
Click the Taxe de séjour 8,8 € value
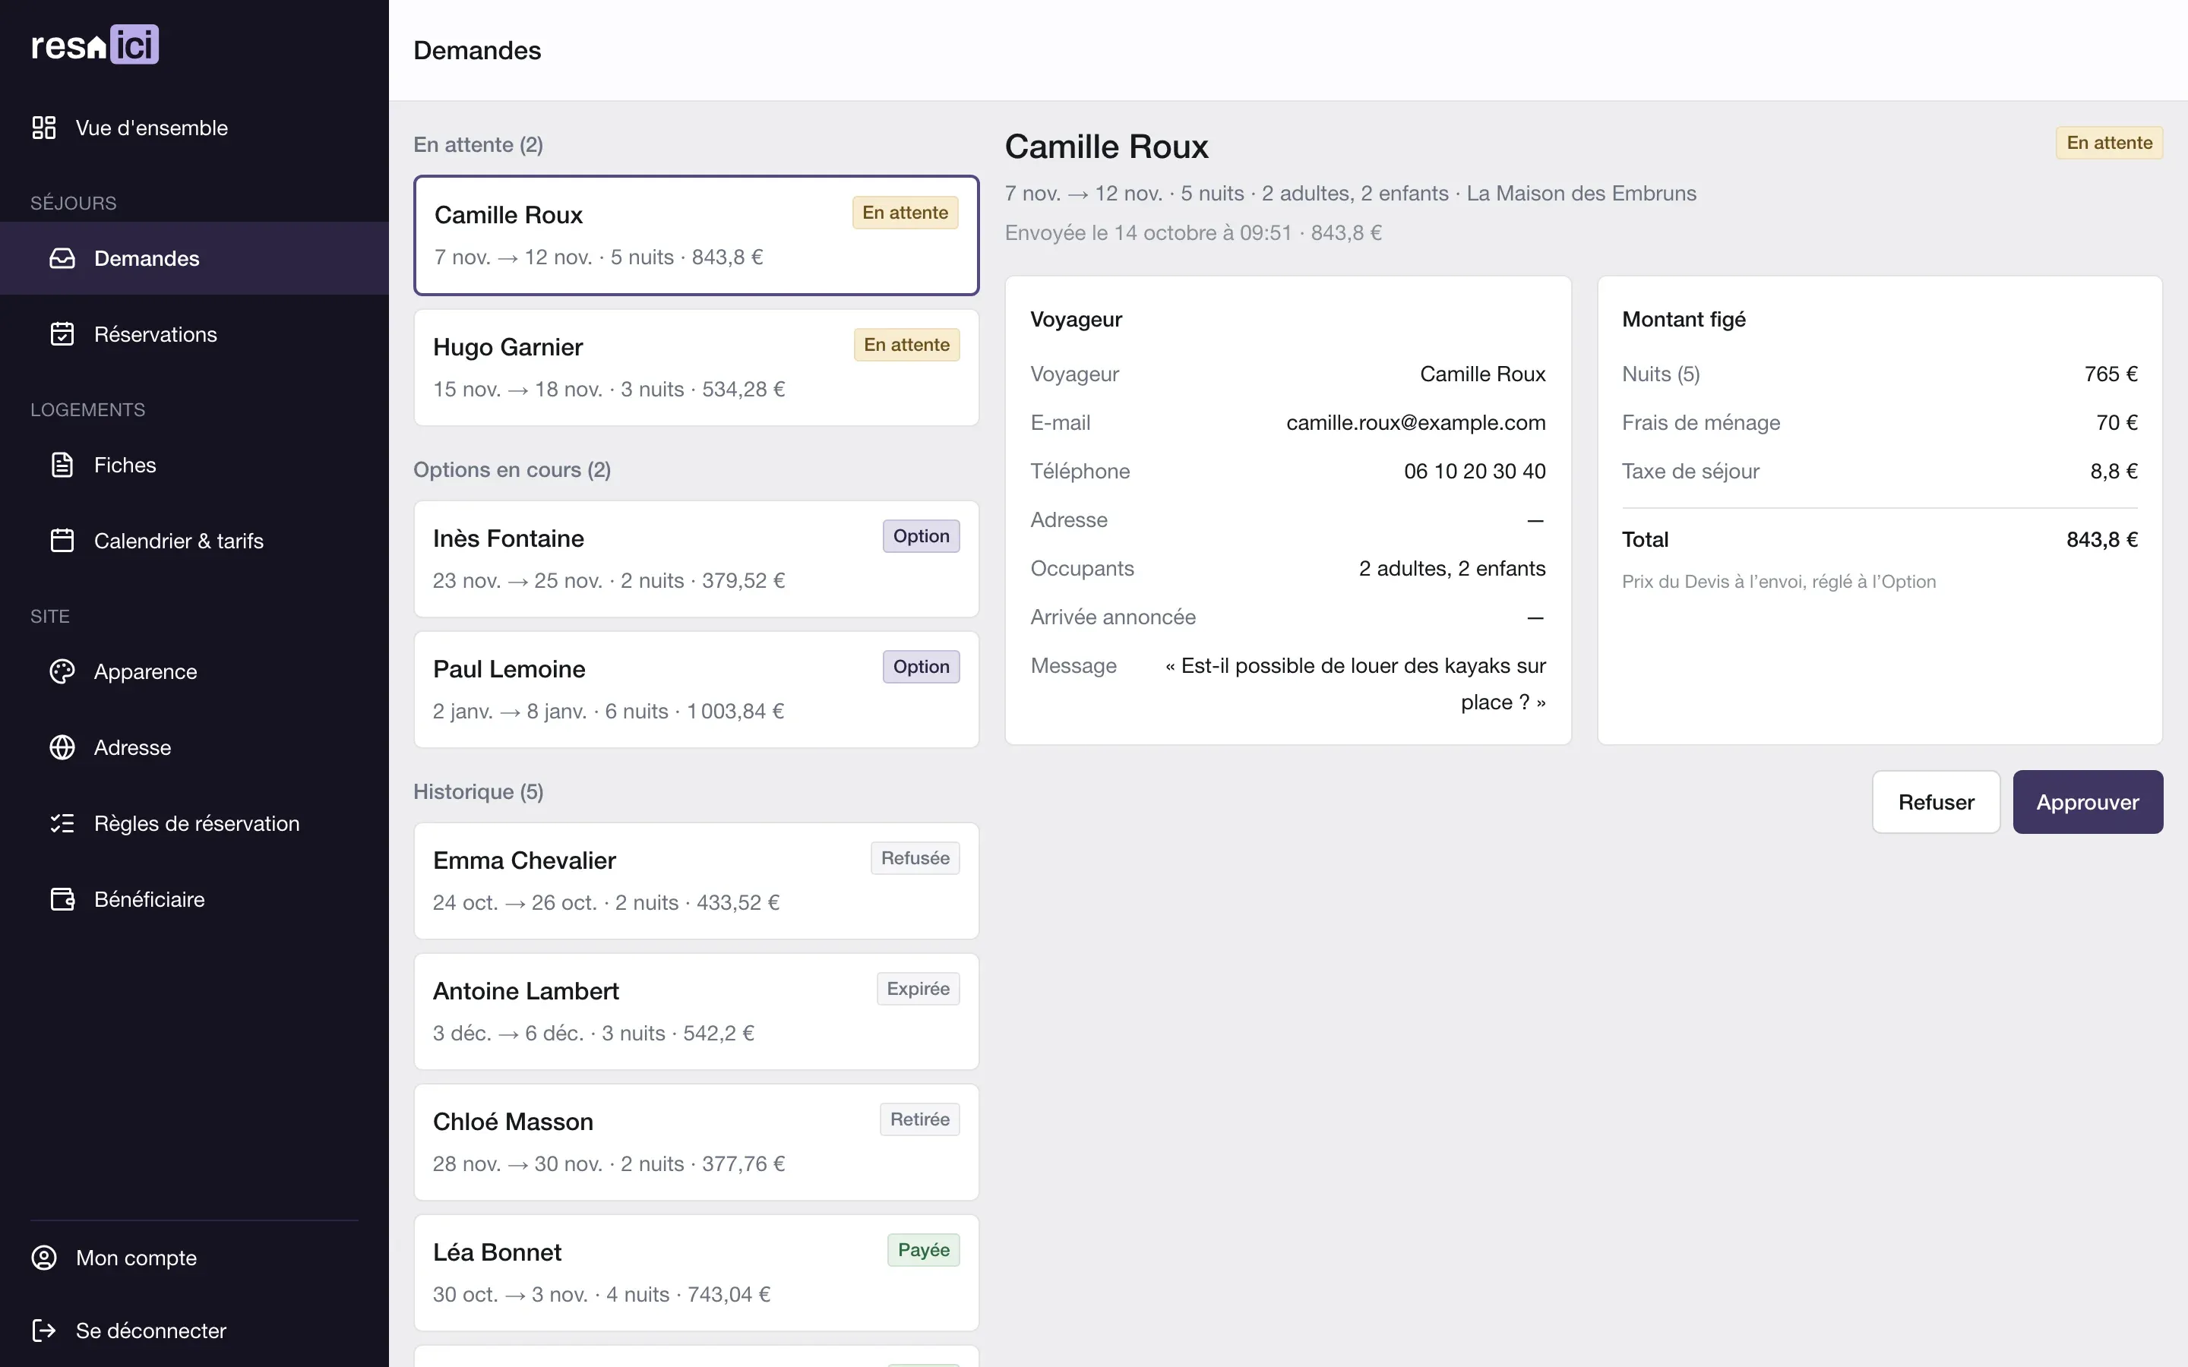point(2114,471)
